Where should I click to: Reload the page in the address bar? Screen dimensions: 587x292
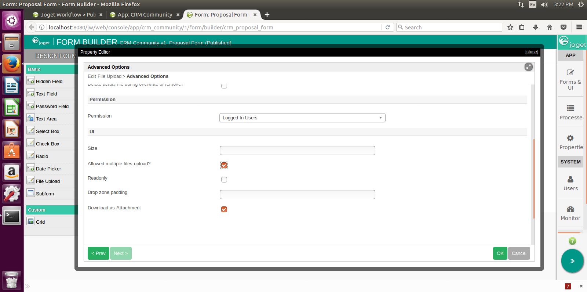click(387, 27)
